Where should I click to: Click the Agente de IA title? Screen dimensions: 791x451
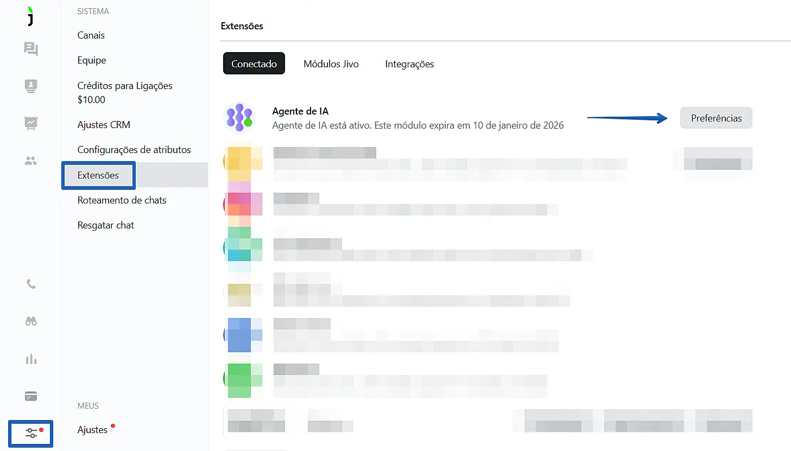pyautogui.click(x=300, y=111)
